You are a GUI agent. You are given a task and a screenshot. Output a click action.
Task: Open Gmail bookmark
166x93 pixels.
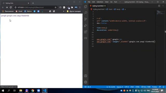click(x=19, y=11)
